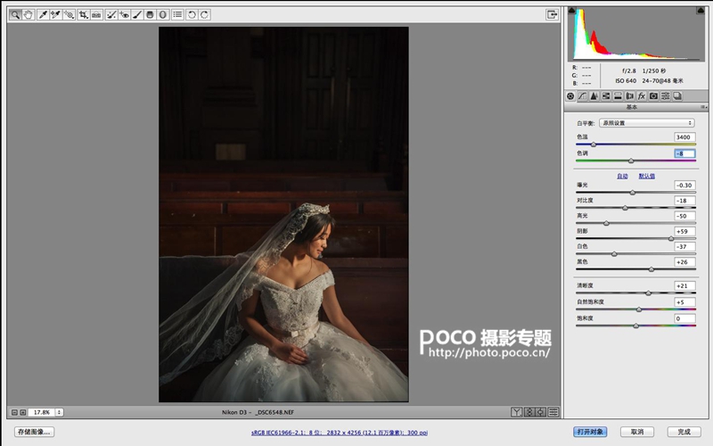The width and height of the screenshot is (713, 446).
Task: Open the 白平衡 white balance dropdown
Action: 647,123
